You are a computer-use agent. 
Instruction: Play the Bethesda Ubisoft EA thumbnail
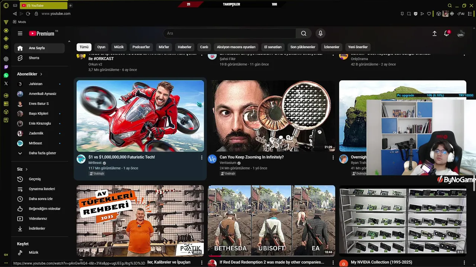[x=271, y=221]
